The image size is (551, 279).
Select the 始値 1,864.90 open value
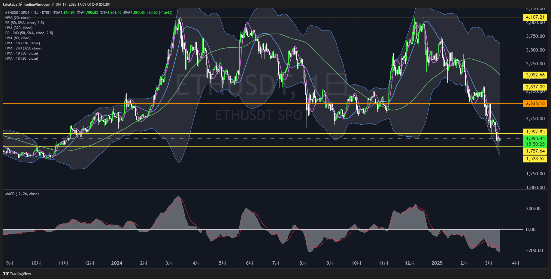coord(64,13)
